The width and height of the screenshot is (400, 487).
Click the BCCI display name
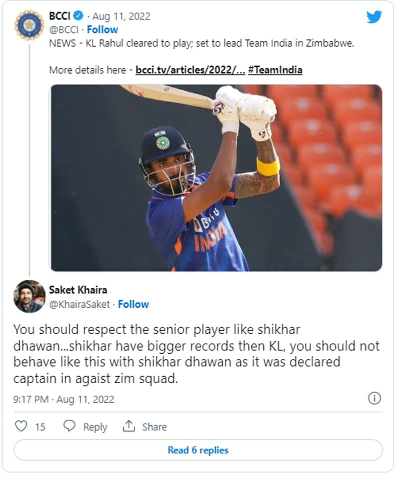(x=59, y=16)
